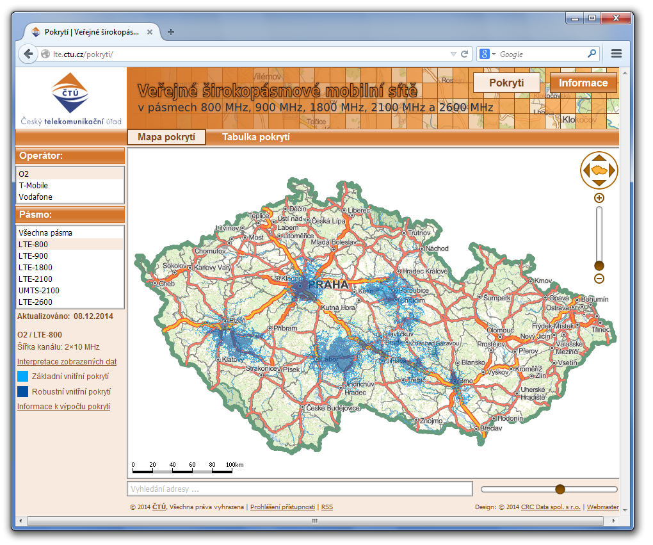Minimize the browser window

tap(575, 19)
